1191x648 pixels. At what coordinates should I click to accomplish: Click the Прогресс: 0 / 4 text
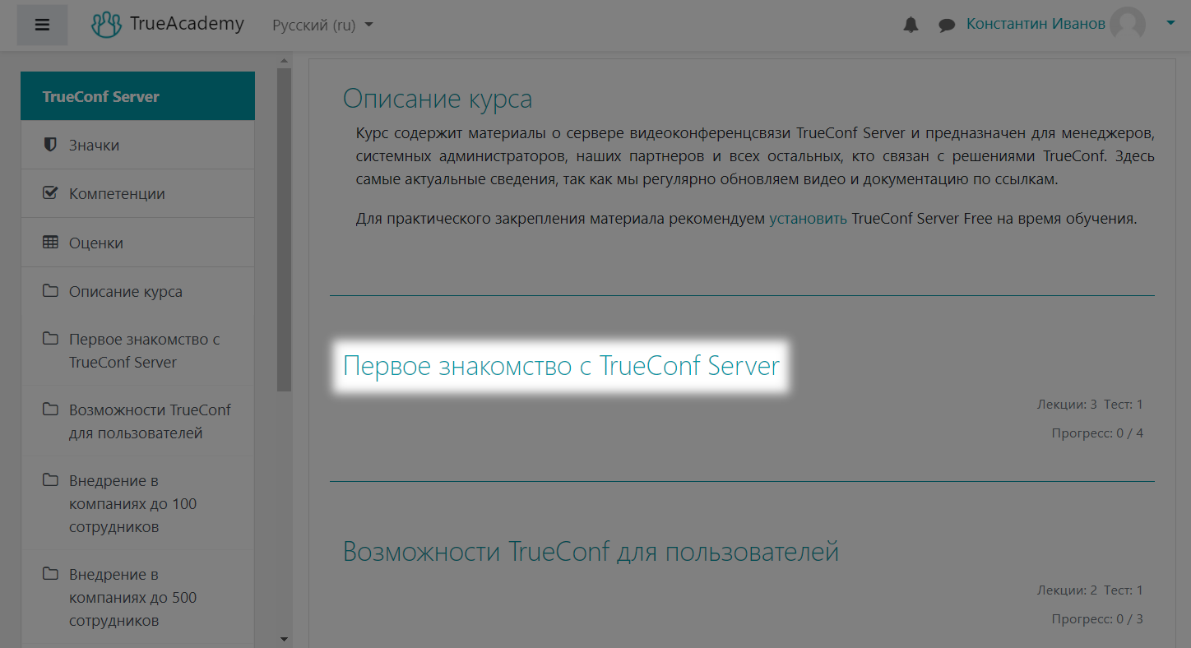pyautogui.click(x=1097, y=433)
